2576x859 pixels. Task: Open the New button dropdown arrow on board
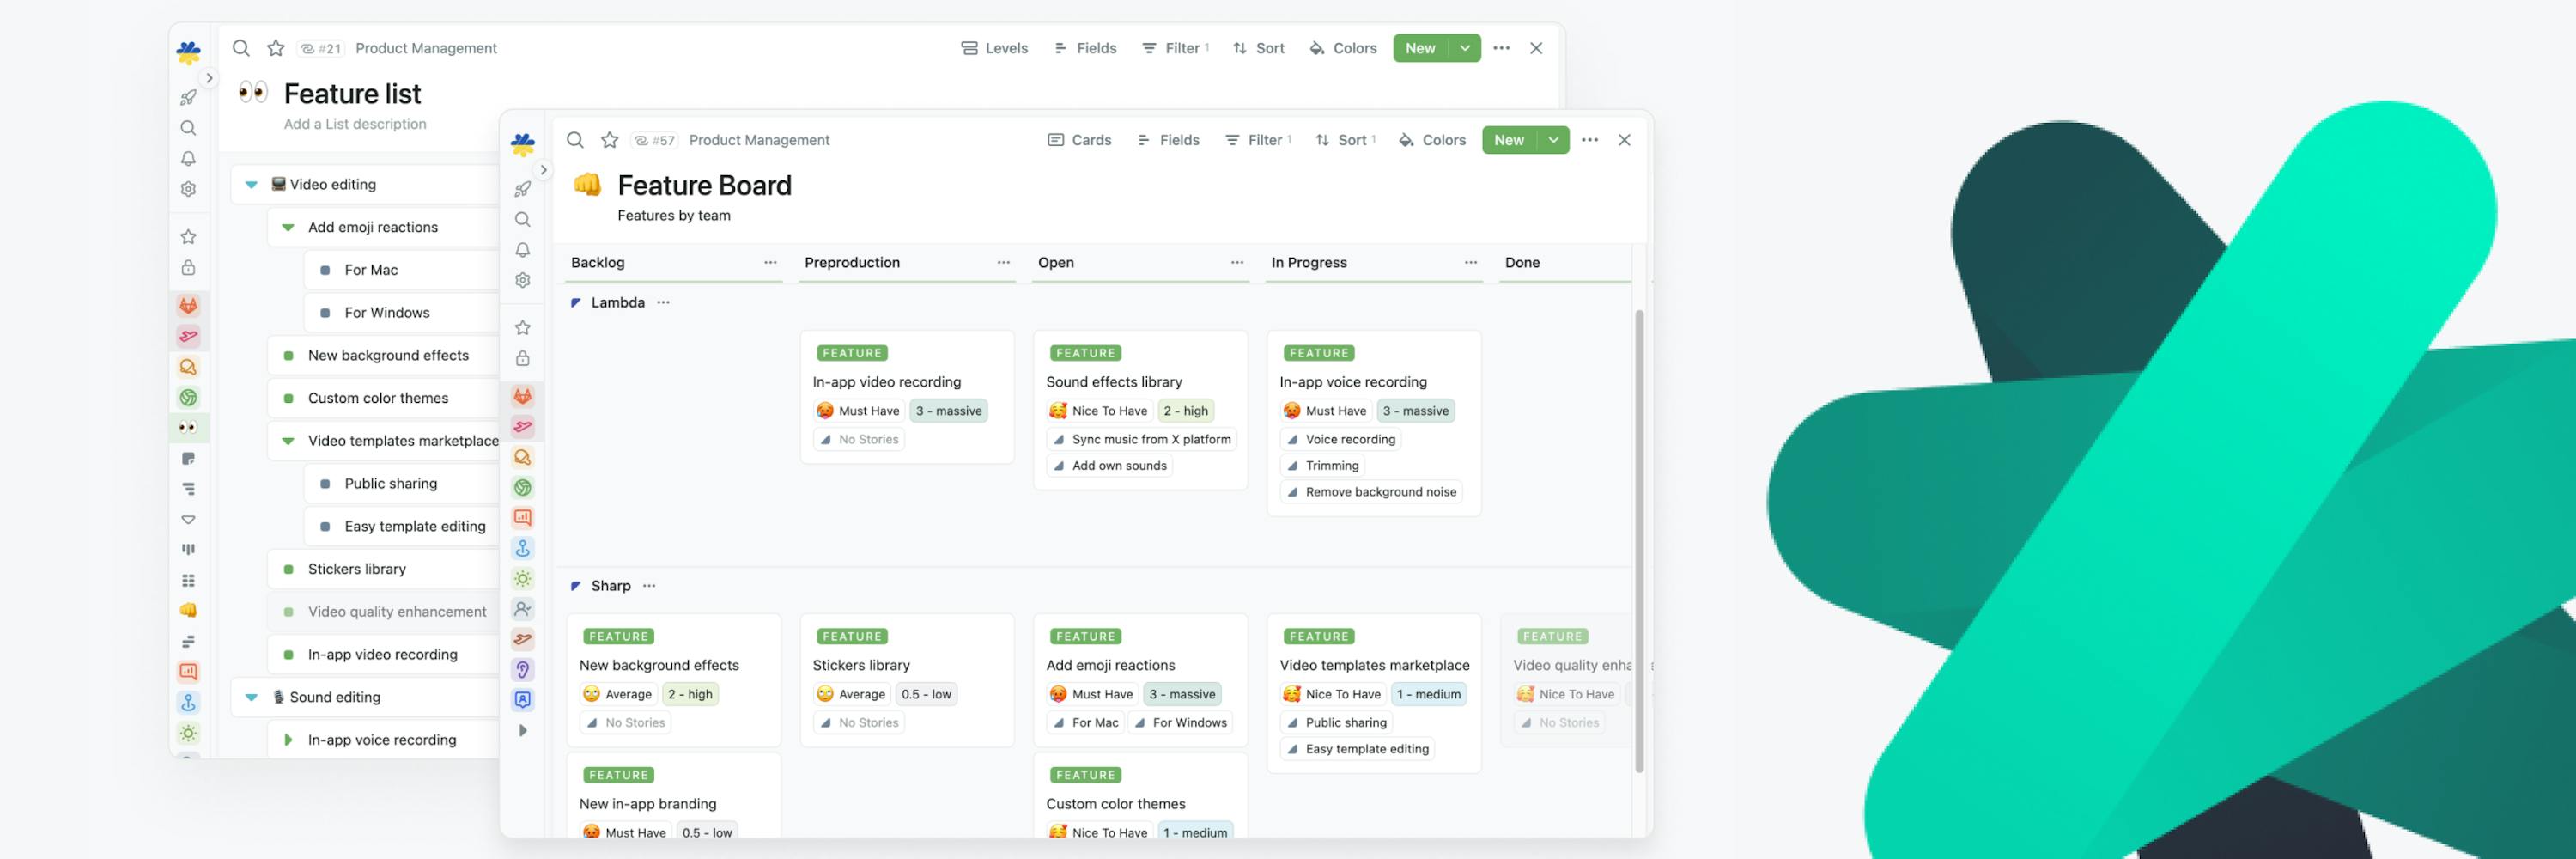1553,140
